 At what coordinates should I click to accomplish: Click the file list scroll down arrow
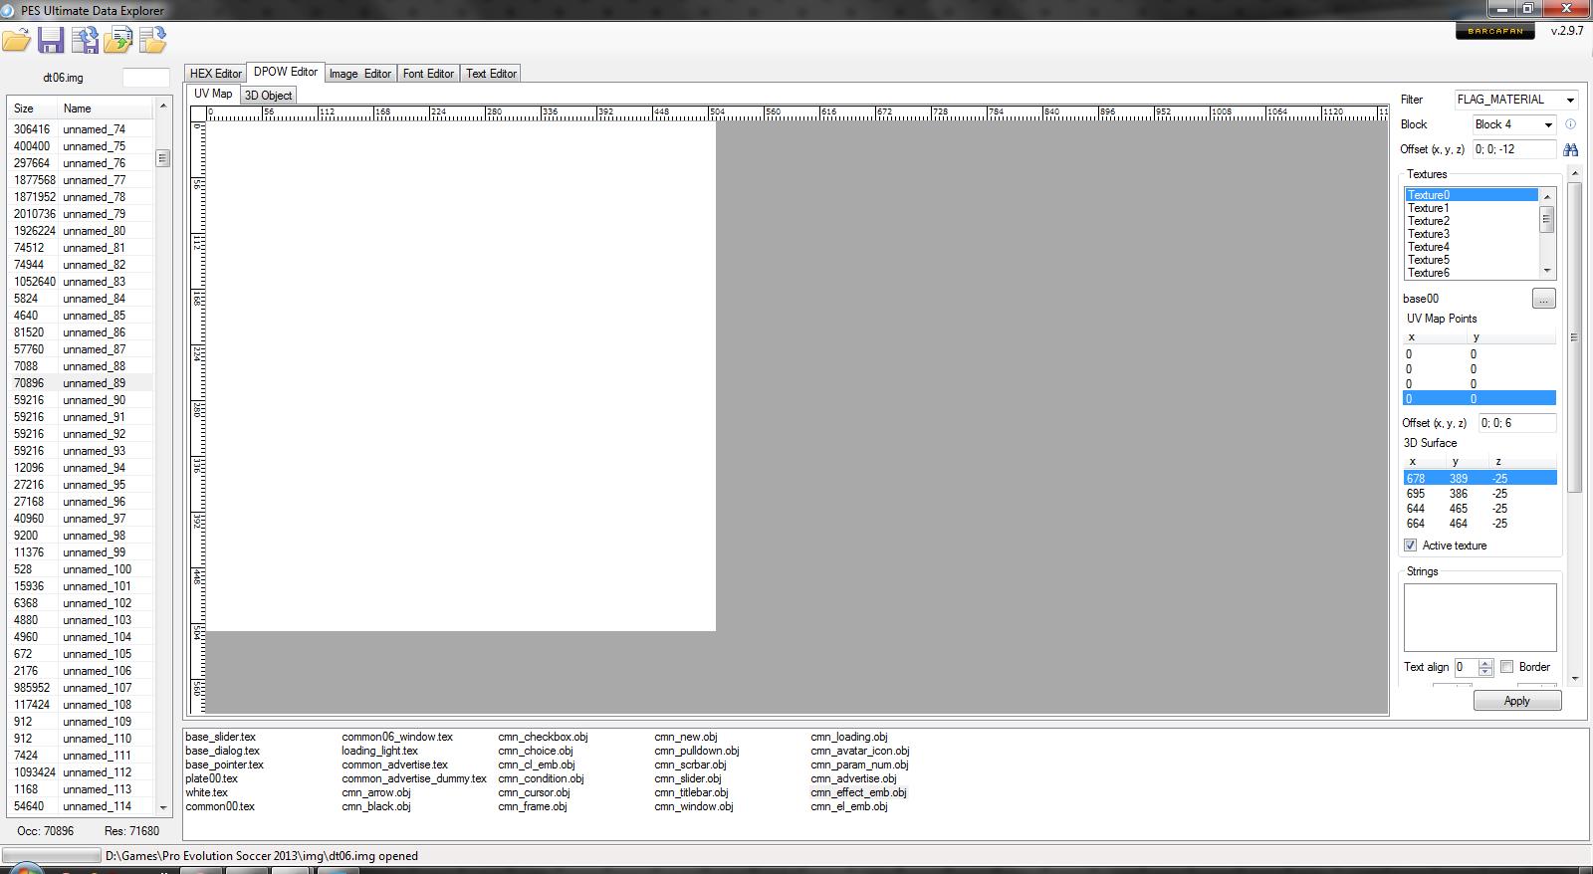click(163, 807)
